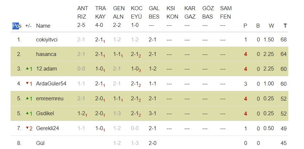
Task: Sort by the B column header
Action: point(258,26)
